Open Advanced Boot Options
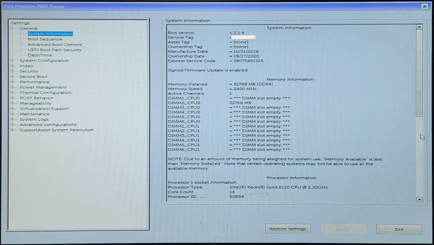 point(55,45)
